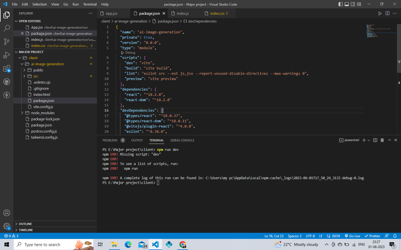401x250 pixels.
Task: Open the GitHub view icon
Action: pyautogui.click(x=7, y=82)
